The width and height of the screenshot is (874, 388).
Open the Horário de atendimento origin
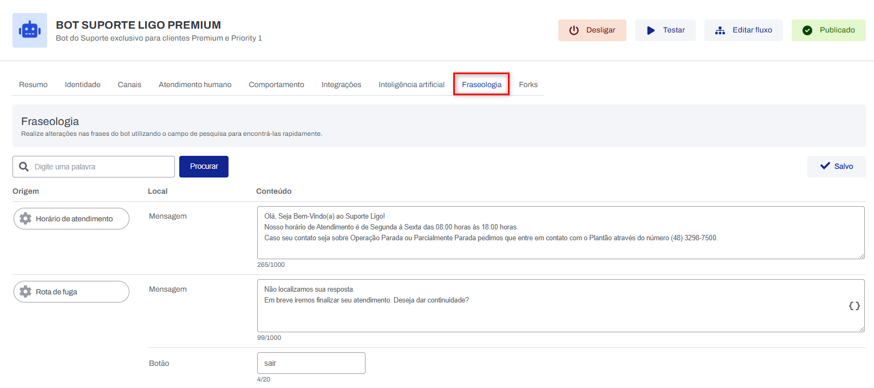[x=71, y=219]
